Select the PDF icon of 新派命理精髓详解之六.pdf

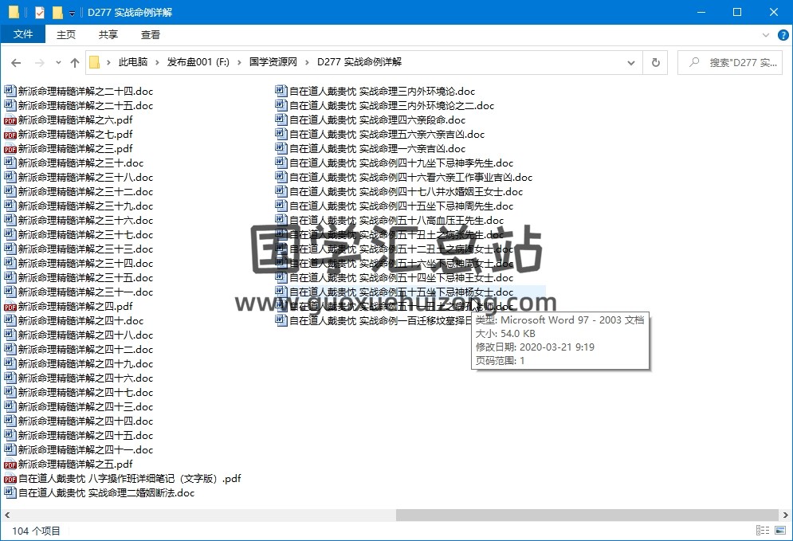(10, 120)
